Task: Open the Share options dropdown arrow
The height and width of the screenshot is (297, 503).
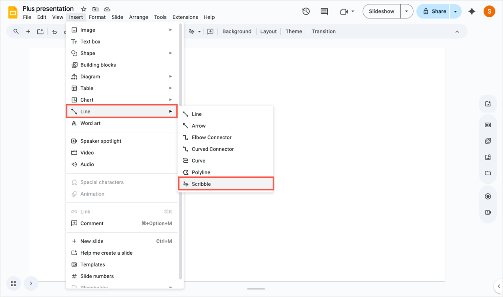Action: pyautogui.click(x=456, y=11)
